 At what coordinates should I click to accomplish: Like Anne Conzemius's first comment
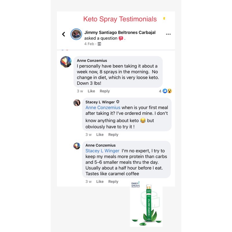pos(91,91)
